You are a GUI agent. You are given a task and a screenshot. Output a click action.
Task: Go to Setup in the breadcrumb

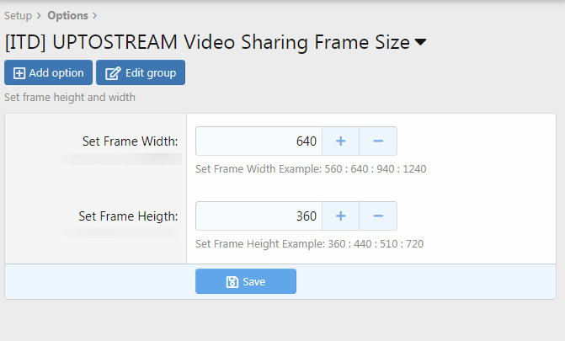19,15
